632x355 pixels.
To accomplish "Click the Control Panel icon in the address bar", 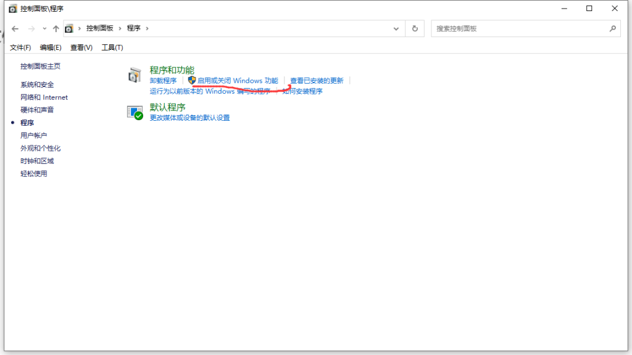I will 69,28.
